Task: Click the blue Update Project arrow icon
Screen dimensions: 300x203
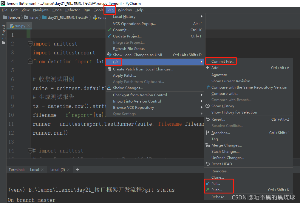Action: [109, 36]
